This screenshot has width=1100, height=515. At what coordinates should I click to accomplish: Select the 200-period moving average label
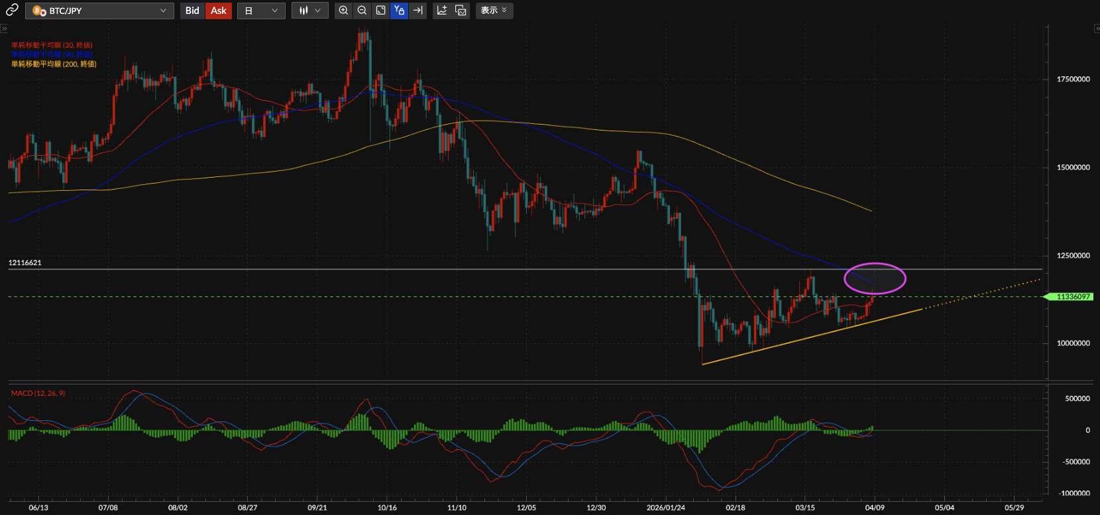(x=54, y=64)
